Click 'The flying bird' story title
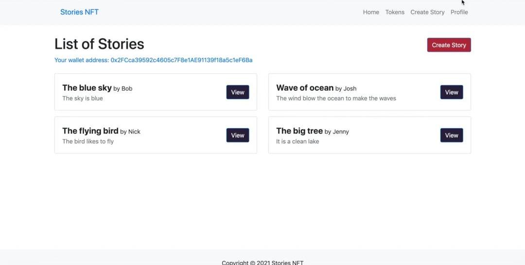This screenshot has width=525, height=265. tap(90, 131)
